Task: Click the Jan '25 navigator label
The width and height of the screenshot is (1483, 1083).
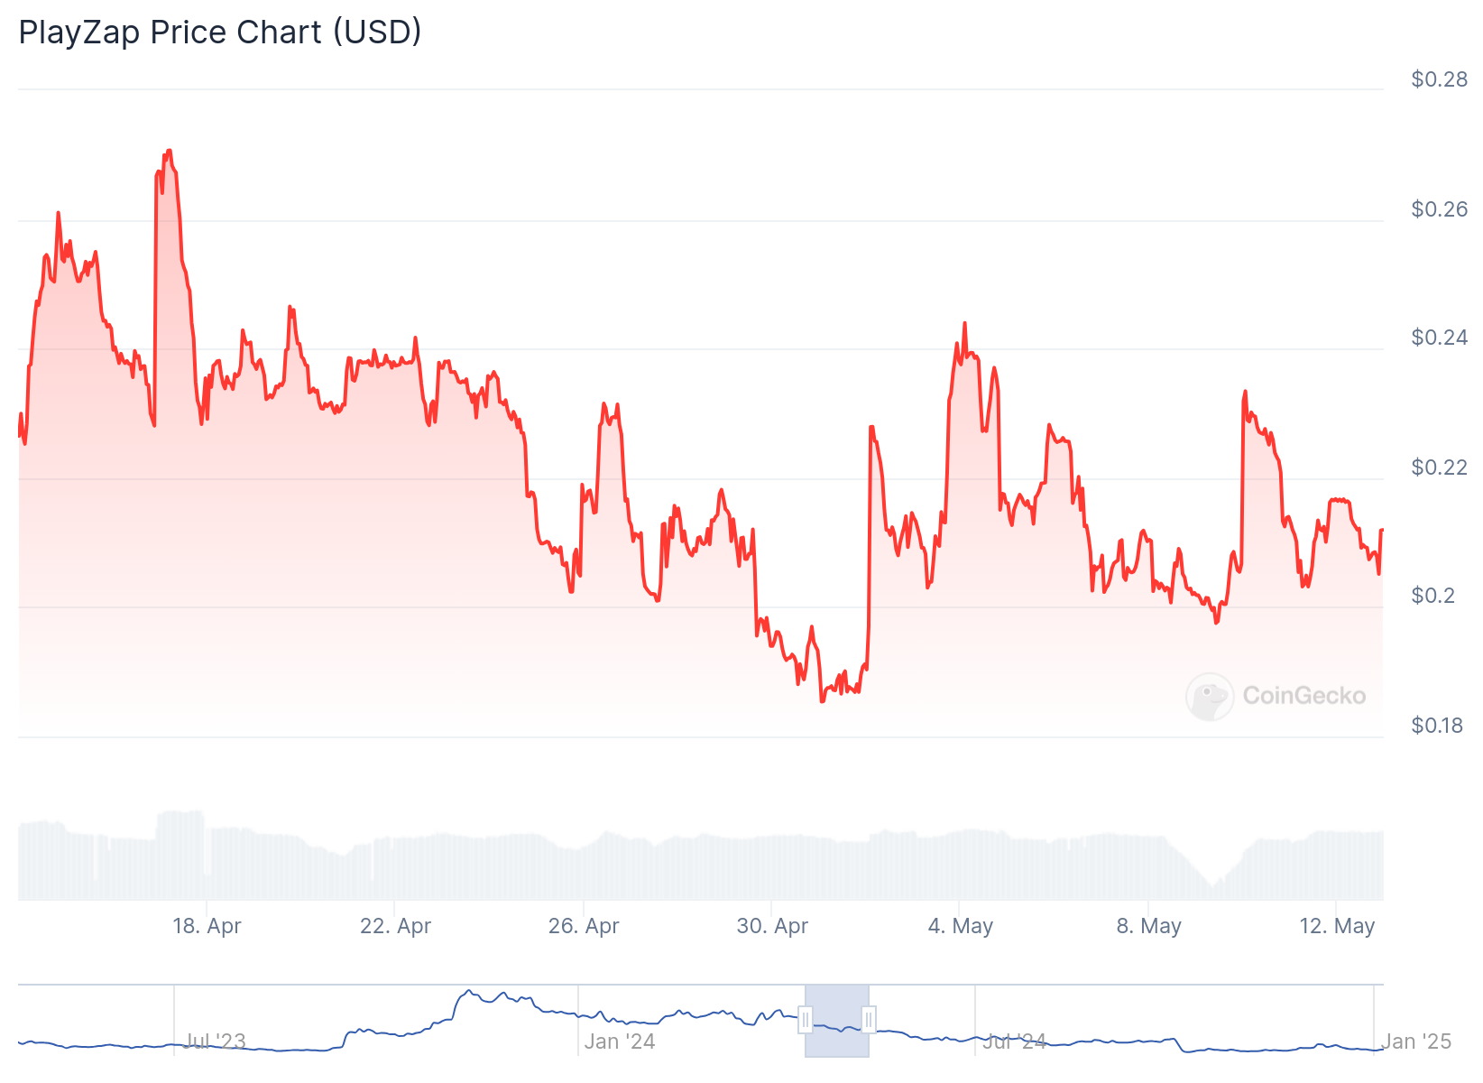Action: 1416,1041
